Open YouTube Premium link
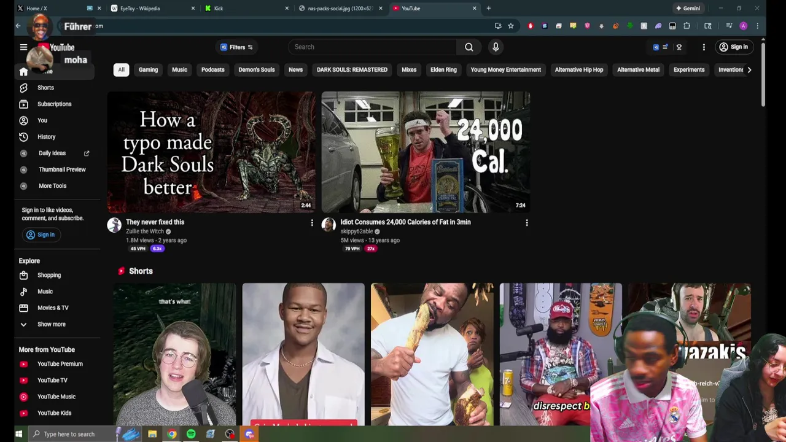Viewport: 786px width, 442px height. [x=60, y=364]
